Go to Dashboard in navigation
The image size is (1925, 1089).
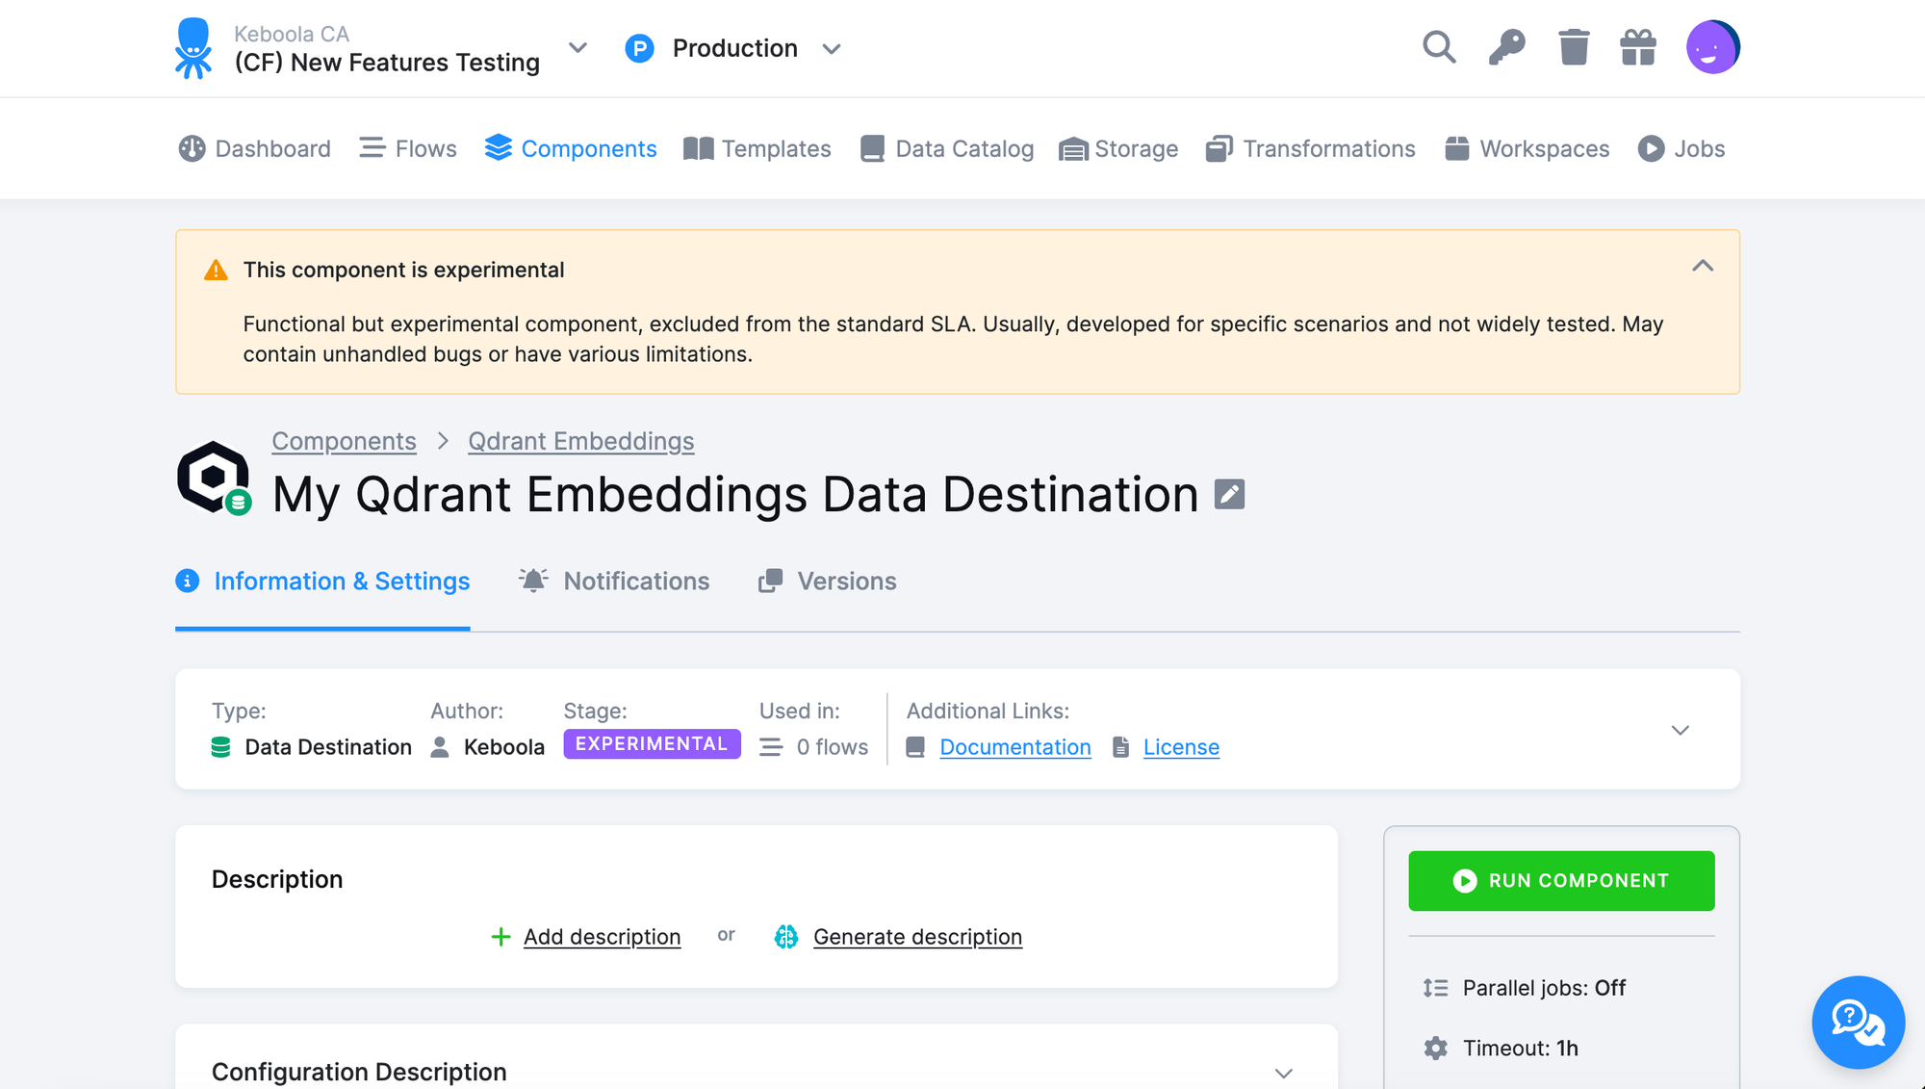coord(254,148)
